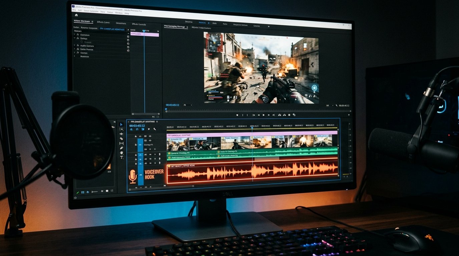Expand the Audio effect row
Image resolution: width=459 pixels, height=256 pixels.
tap(74, 45)
